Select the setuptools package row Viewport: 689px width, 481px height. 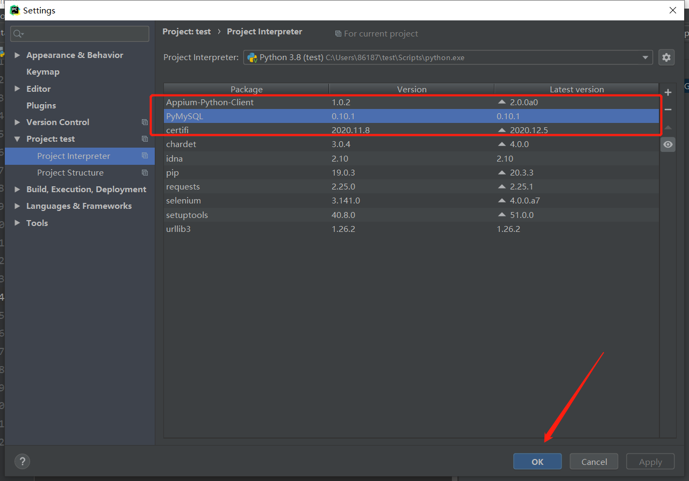pyautogui.click(x=412, y=215)
